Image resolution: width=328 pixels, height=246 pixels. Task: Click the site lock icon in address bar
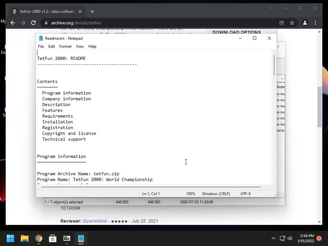coord(46,23)
